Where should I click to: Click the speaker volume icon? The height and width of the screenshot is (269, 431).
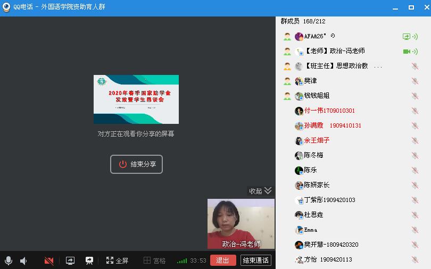(23, 260)
